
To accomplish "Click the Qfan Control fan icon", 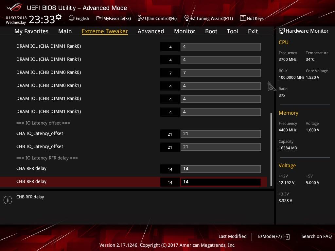I will (141, 18).
